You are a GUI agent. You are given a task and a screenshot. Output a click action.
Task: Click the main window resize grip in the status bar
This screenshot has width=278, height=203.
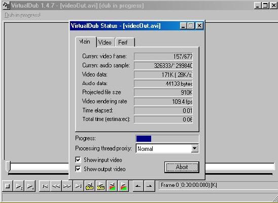(x=275, y=198)
